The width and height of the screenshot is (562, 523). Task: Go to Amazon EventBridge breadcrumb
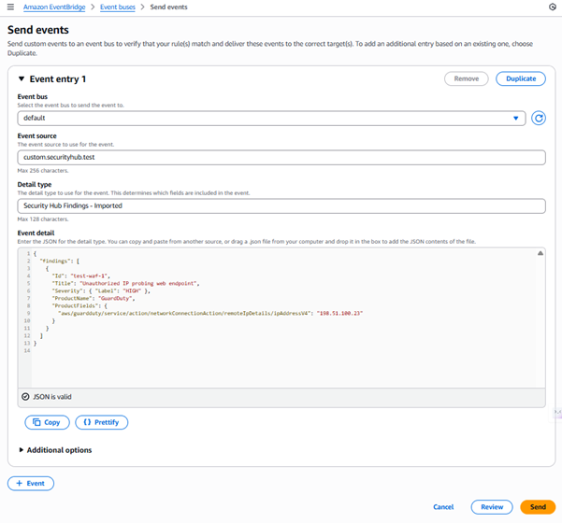(x=54, y=7)
